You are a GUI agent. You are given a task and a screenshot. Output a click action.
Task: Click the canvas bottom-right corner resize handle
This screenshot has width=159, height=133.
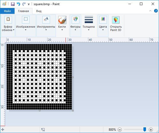pyautogui.click(x=73, y=111)
